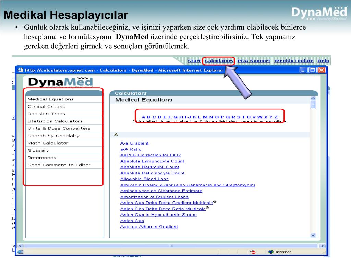Open a/A Ratio calculator
The image size is (351, 263).
pos(131,149)
